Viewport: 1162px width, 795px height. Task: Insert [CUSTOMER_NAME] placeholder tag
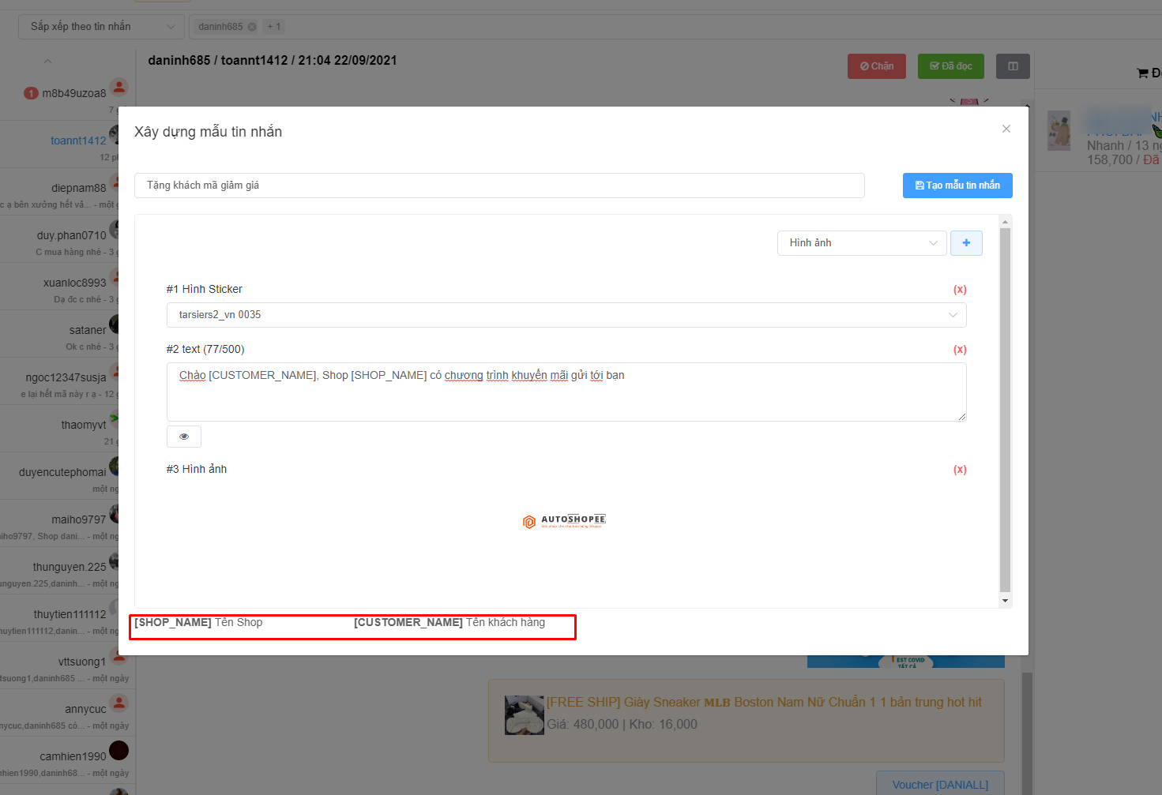click(x=408, y=622)
